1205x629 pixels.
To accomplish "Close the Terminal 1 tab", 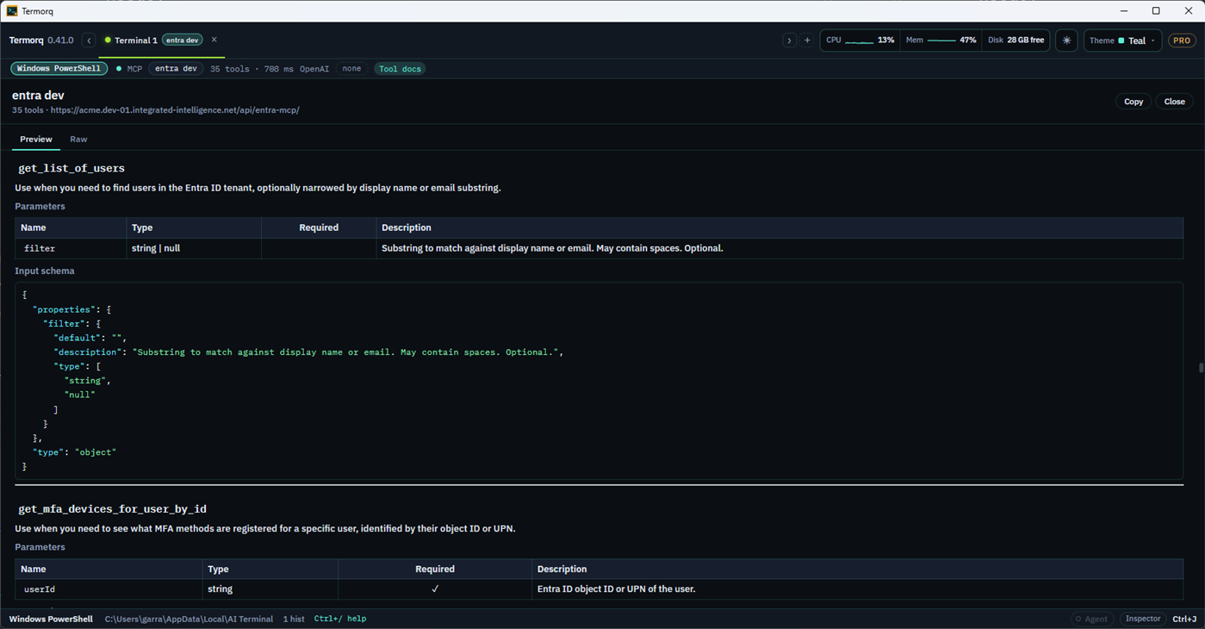I will pos(214,40).
